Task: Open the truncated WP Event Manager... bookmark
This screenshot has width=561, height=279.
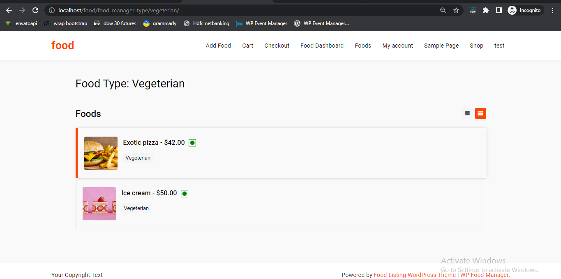Action: pyautogui.click(x=321, y=23)
